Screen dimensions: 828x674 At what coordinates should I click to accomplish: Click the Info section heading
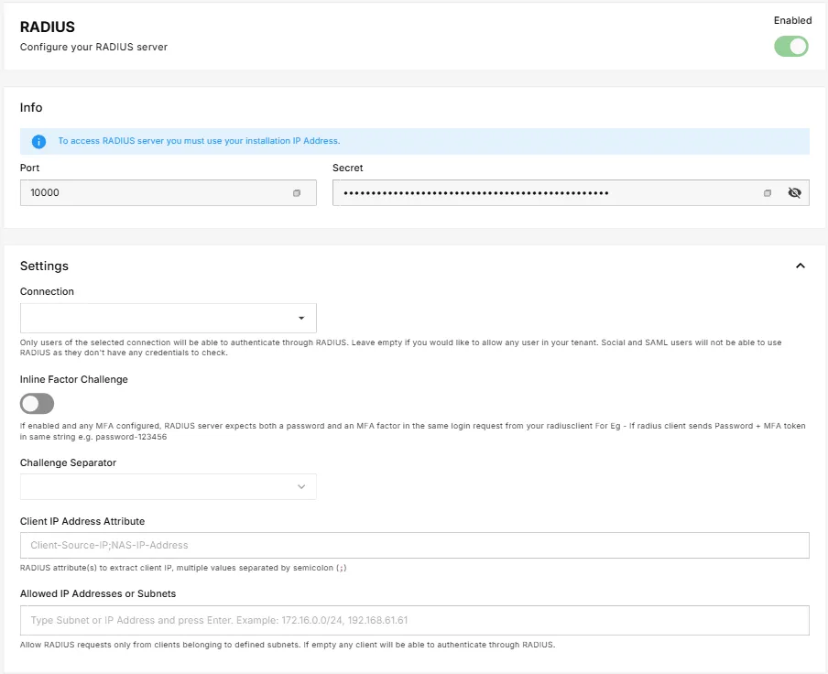point(31,107)
